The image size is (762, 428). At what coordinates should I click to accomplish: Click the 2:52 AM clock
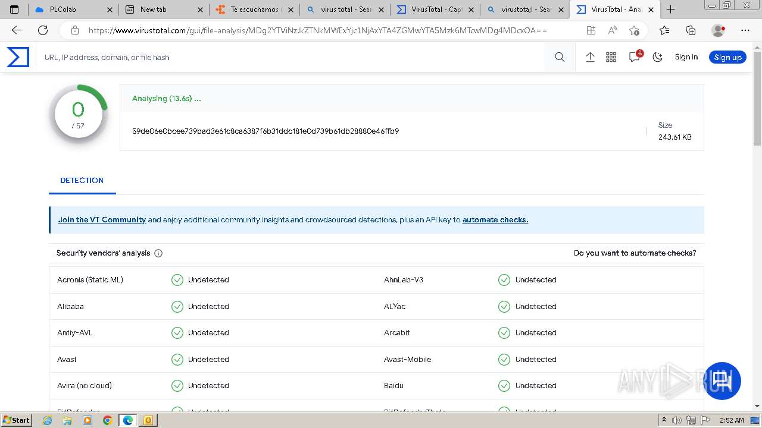pos(732,420)
